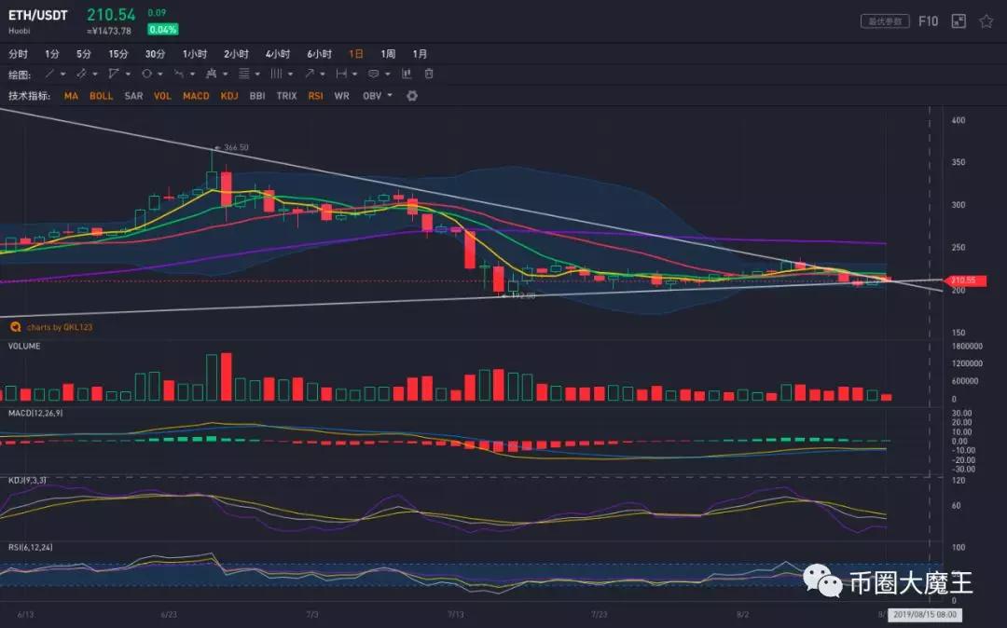Toggle the MACD indicator
Viewport: 1007px width, 628px height.
pos(196,96)
